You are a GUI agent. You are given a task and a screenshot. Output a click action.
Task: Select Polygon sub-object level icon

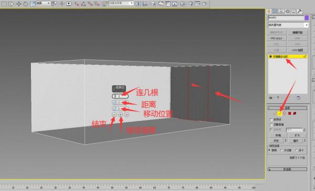click(x=289, y=114)
